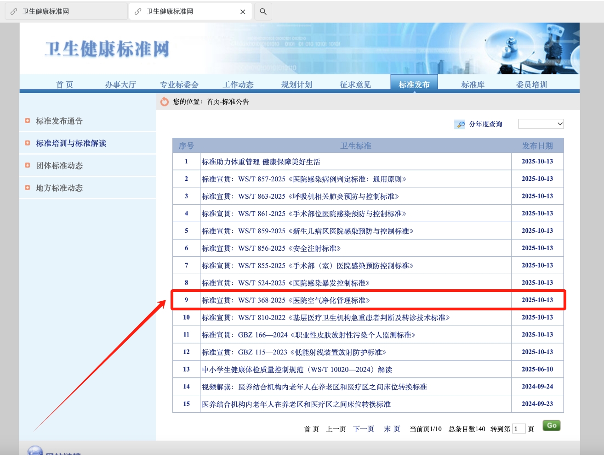Click the browser search magnifier icon
The width and height of the screenshot is (604, 455).
point(263,11)
